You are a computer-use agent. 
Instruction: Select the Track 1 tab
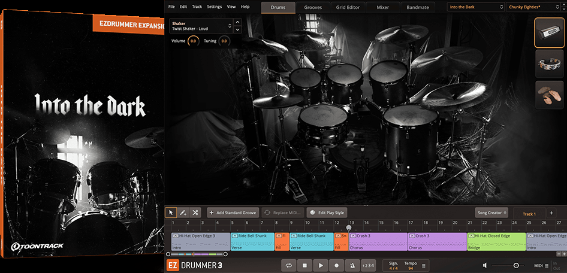tap(529, 214)
